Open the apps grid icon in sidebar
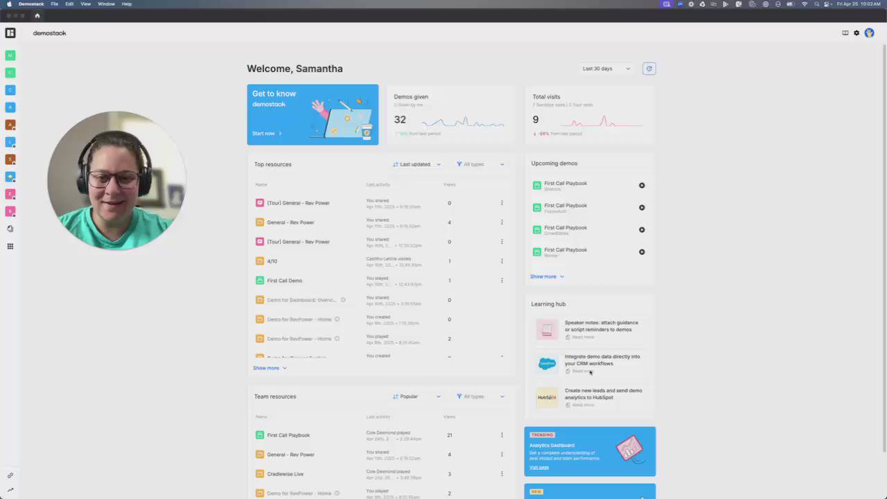This screenshot has width=887, height=499. pos(10,246)
